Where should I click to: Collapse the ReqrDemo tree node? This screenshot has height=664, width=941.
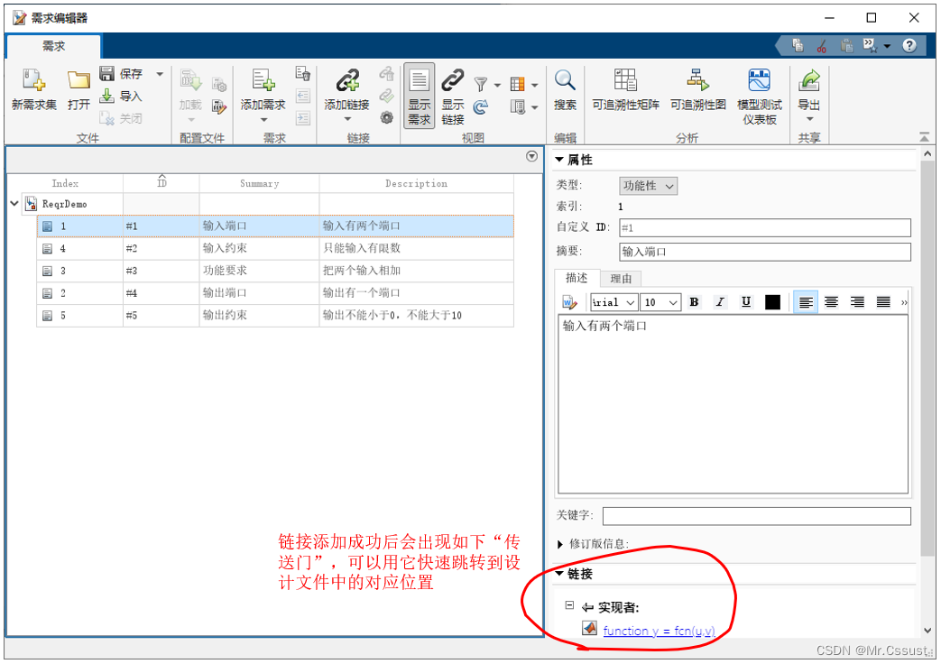14,204
